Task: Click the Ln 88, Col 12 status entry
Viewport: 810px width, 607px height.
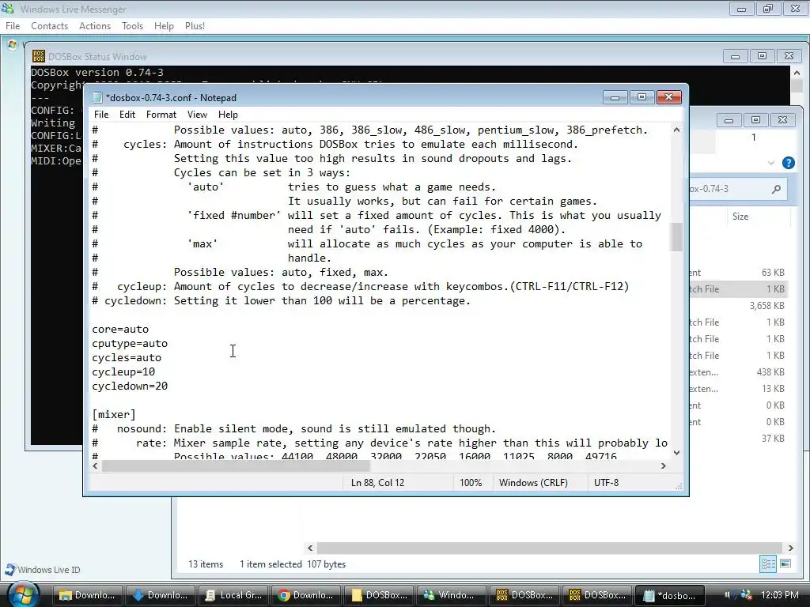Action: [377, 483]
